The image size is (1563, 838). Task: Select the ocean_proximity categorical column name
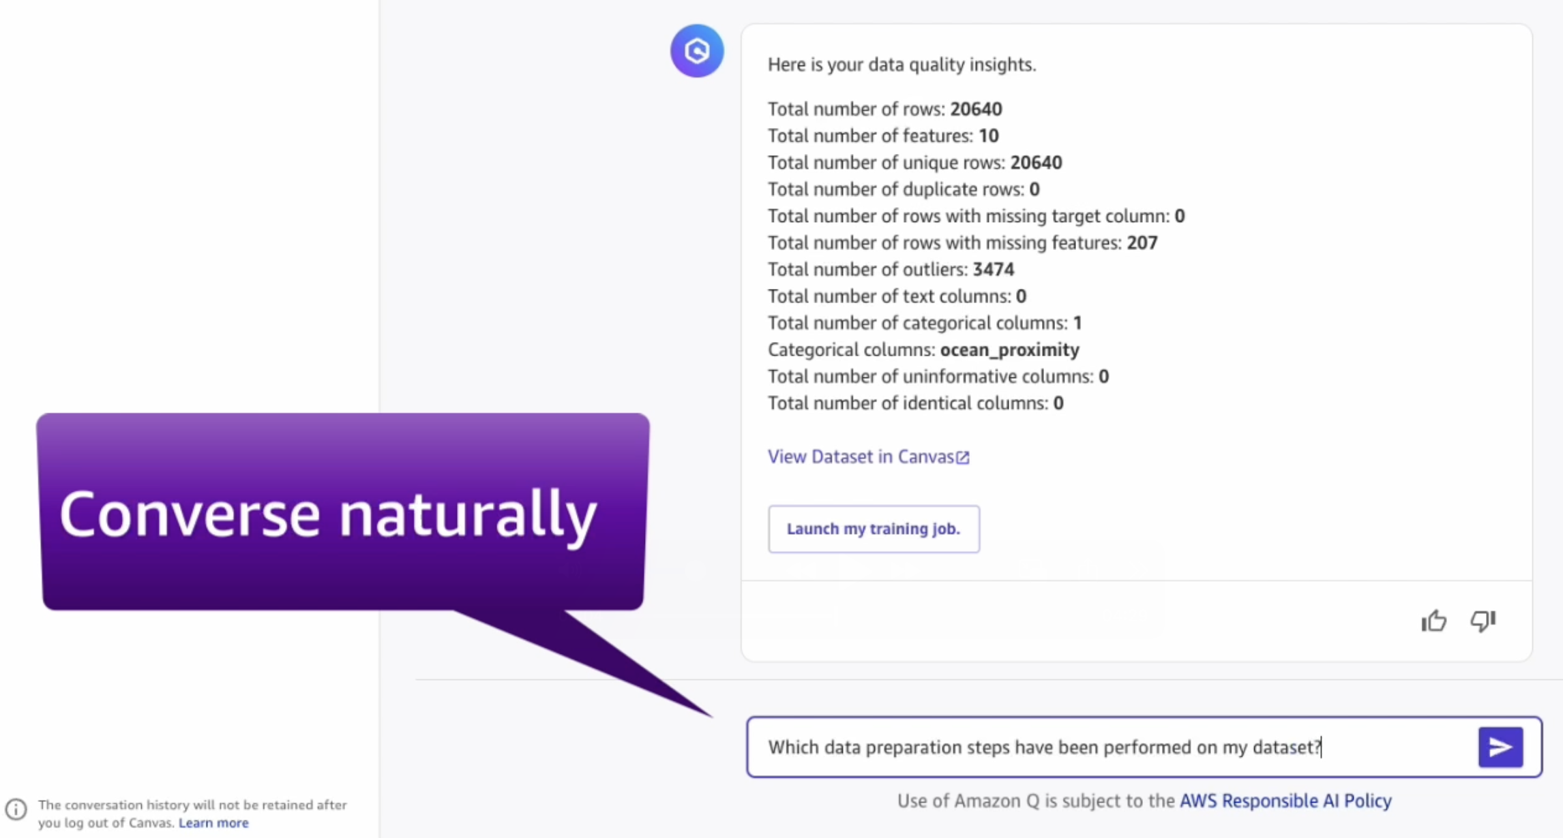[x=1009, y=350]
